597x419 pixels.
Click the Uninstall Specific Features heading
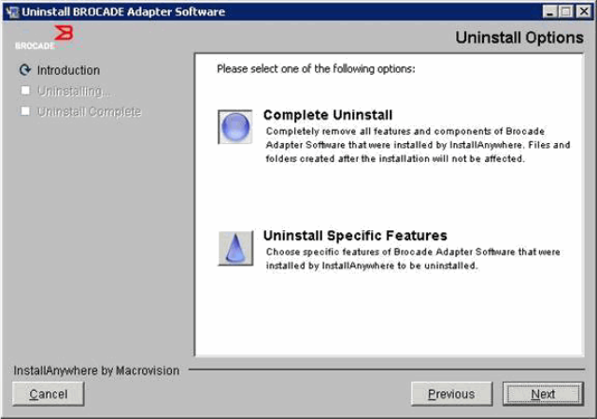pos(355,236)
